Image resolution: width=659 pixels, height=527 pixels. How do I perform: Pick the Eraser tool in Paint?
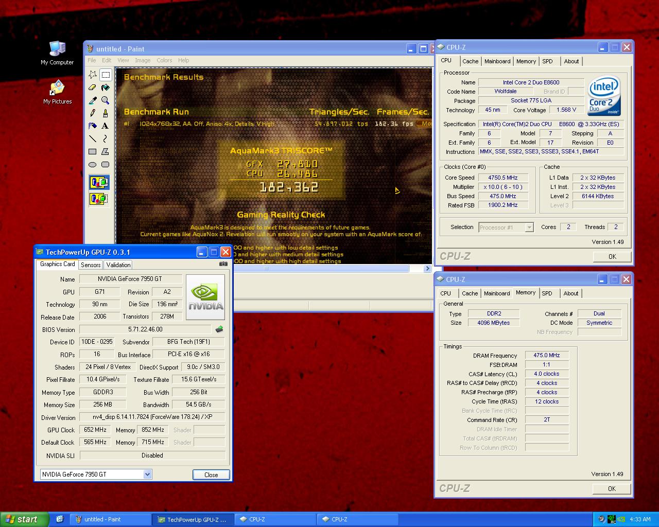click(x=93, y=87)
